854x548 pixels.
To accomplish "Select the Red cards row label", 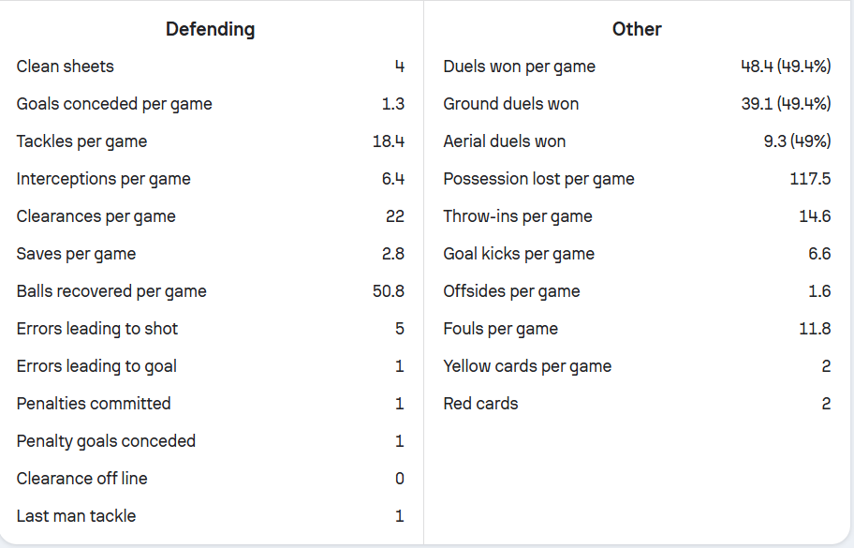I will click(x=480, y=404).
